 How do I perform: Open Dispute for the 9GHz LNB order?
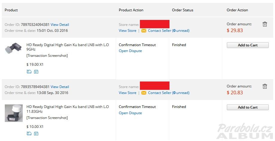coord(130,51)
